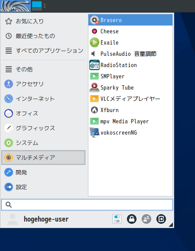Switch users with people icon
195x251 pixels.
pyautogui.click(x=146, y=219)
